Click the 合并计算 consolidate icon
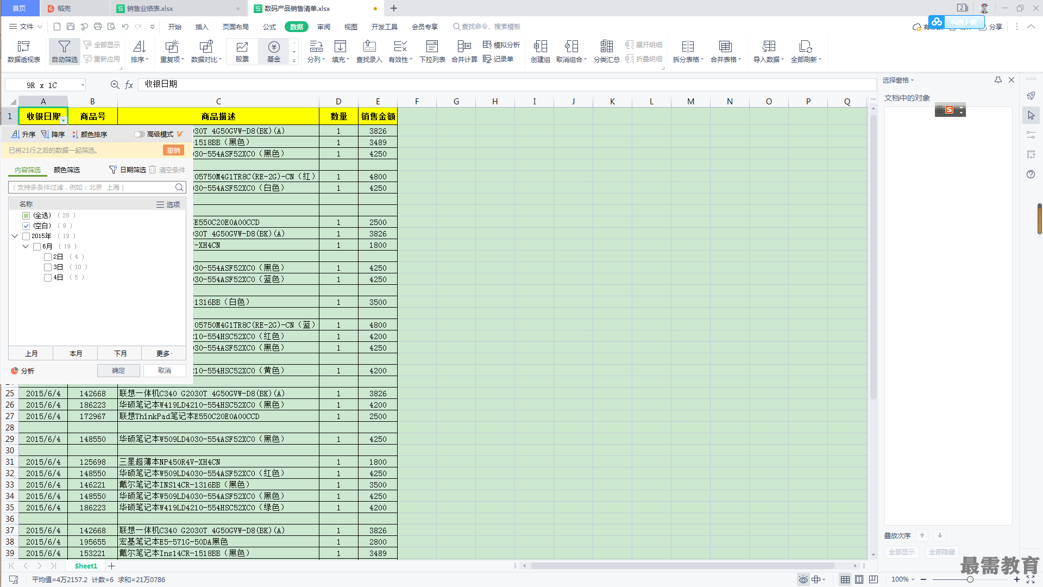Screen dimensions: 1043x587 point(464,52)
